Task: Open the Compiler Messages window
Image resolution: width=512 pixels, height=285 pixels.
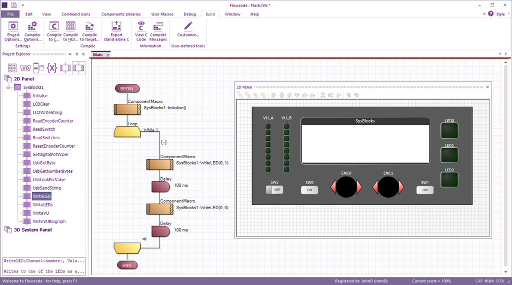Action: (158, 31)
